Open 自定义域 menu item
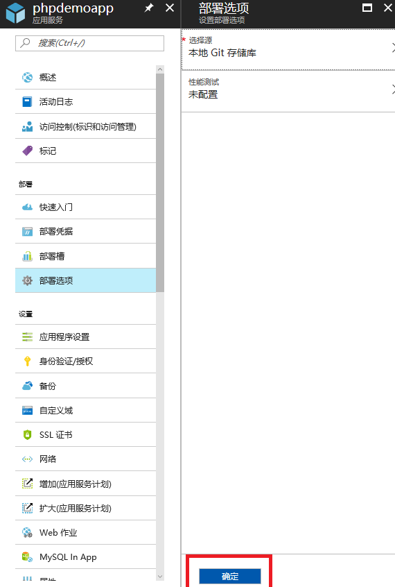 [86, 410]
